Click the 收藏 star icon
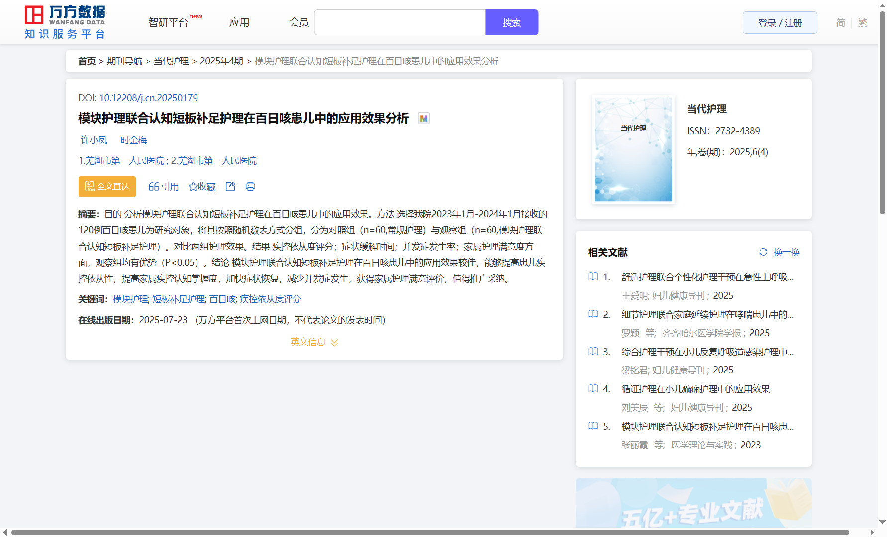The width and height of the screenshot is (887, 537). 193,187
